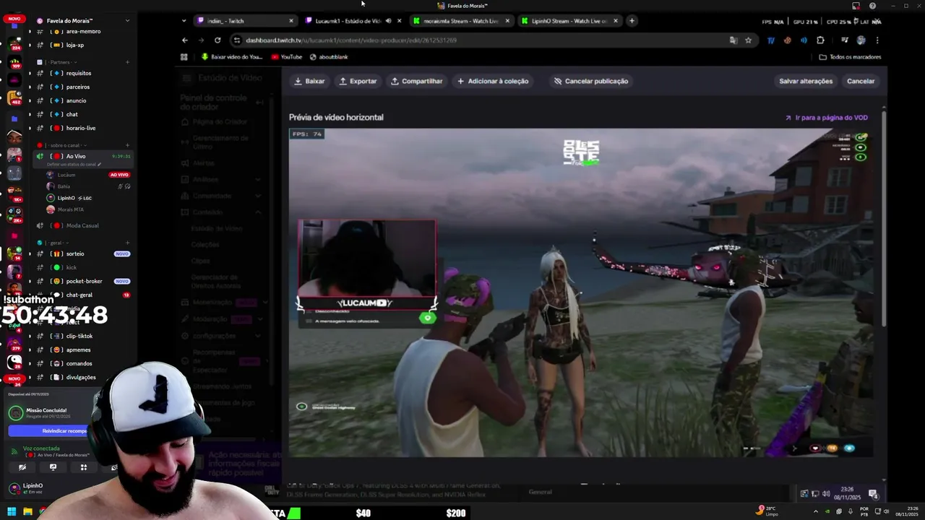Click Cancelar publicação button
This screenshot has height=520, width=925.
click(x=590, y=81)
